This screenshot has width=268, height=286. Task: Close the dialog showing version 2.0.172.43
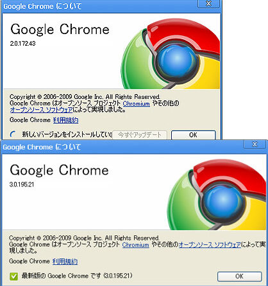click(x=208, y=4)
